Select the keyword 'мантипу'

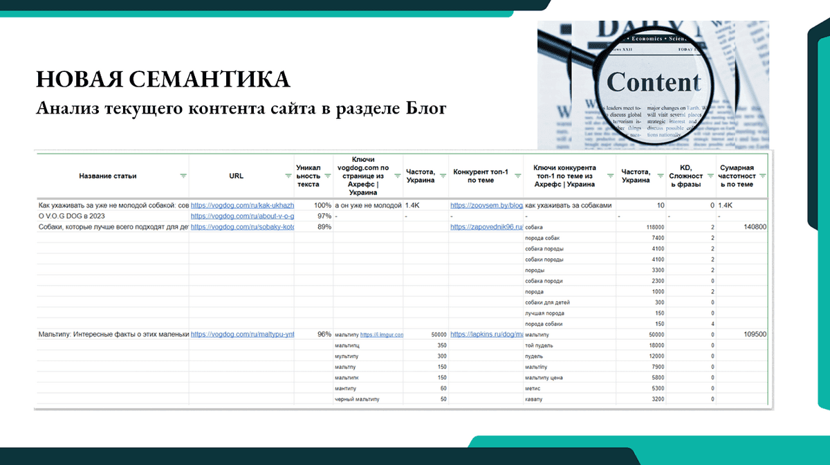pos(346,388)
